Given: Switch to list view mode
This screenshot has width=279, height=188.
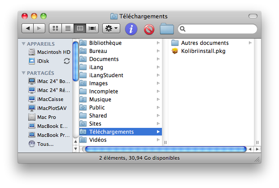Looking at the screenshot, I should click(x=68, y=28).
